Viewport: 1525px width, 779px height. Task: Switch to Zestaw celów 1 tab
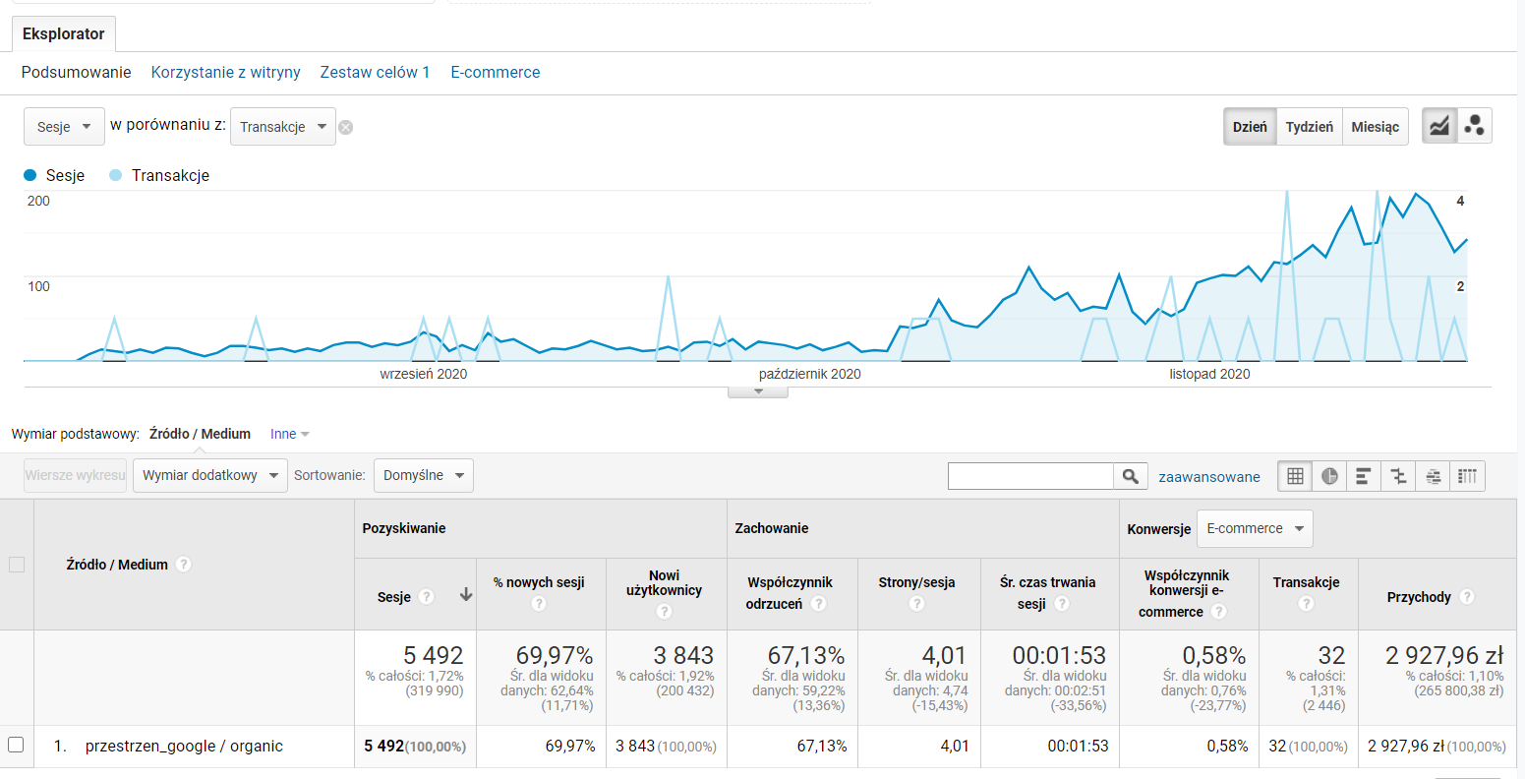[x=375, y=72]
